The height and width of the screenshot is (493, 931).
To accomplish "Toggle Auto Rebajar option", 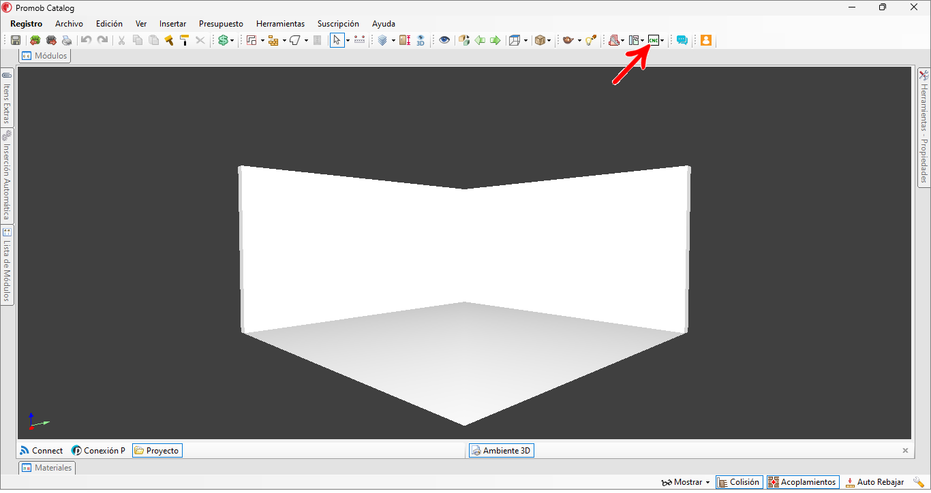I will pos(874,482).
